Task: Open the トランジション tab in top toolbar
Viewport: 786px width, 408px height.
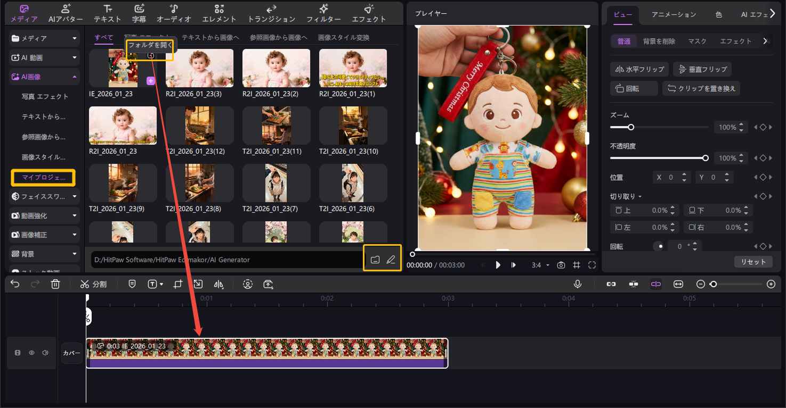Action: tap(271, 14)
